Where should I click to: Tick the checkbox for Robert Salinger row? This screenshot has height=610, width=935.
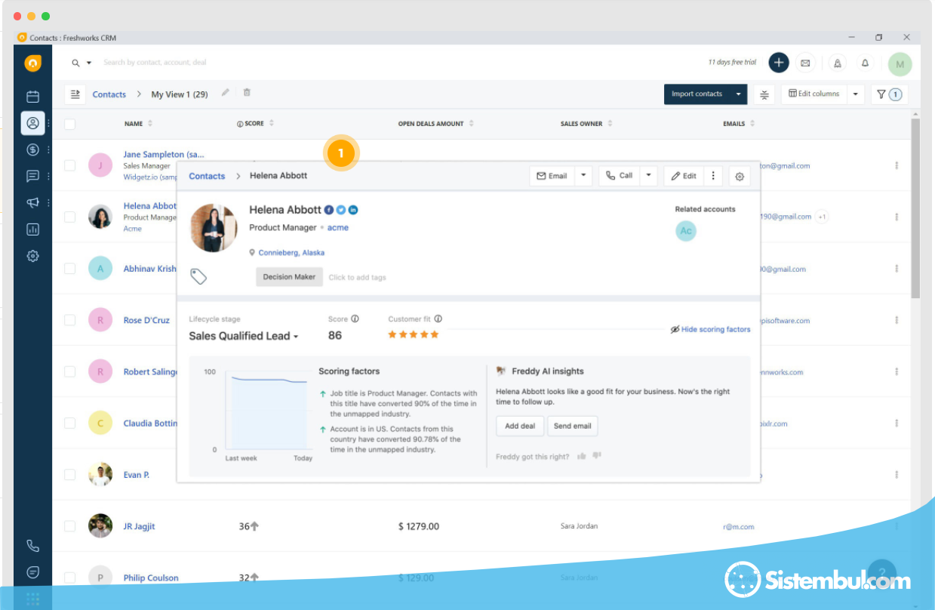point(69,371)
